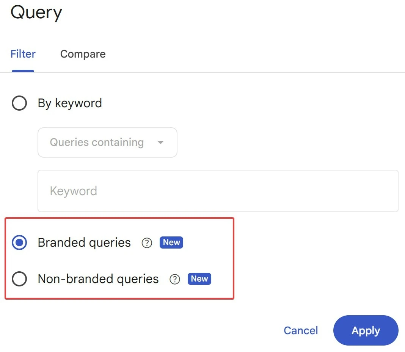
Task: Click the Non-branded queries label text
Action: [98, 279]
